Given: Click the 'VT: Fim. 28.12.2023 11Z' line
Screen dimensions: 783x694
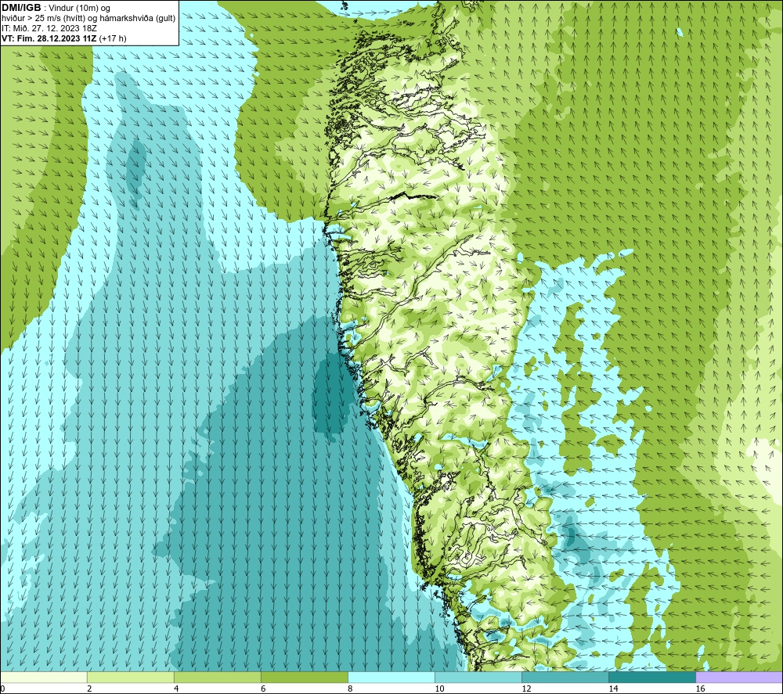Looking at the screenshot, I should click(64, 38).
